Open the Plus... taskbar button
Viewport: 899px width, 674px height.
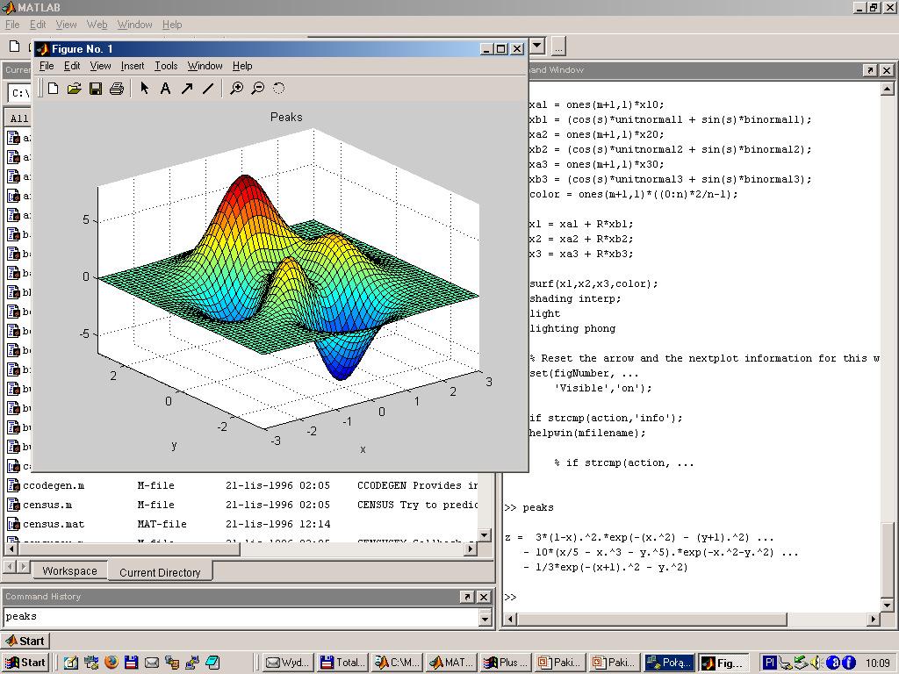[x=505, y=663]
